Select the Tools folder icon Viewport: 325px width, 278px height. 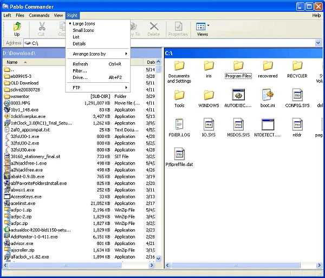[179, 95]
